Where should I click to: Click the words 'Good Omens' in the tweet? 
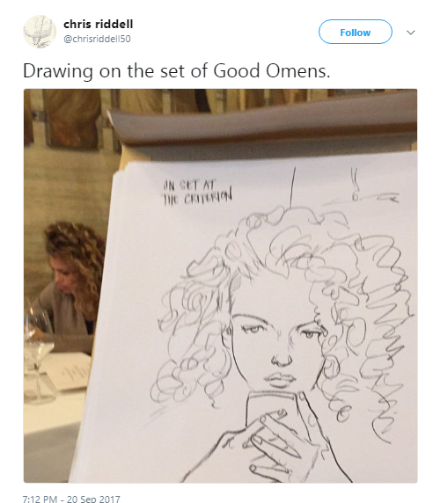pos(272,71)
